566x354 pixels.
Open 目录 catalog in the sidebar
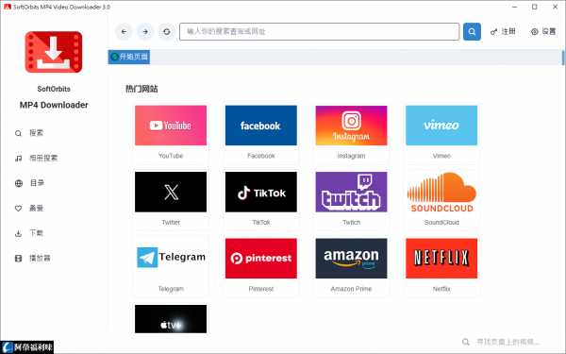pyautogui.click(x=29, y=183)
